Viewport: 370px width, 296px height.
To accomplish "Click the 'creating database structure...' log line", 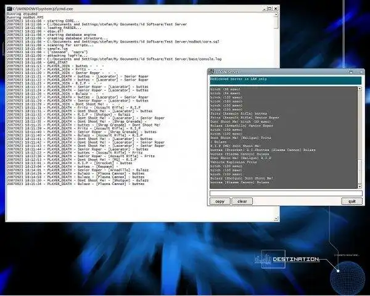I will point(57,38).
